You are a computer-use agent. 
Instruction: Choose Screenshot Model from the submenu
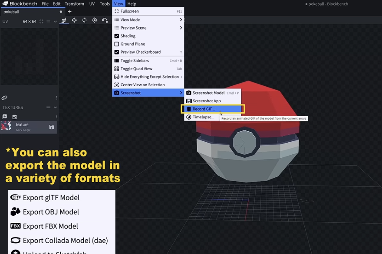pos(213,93)
